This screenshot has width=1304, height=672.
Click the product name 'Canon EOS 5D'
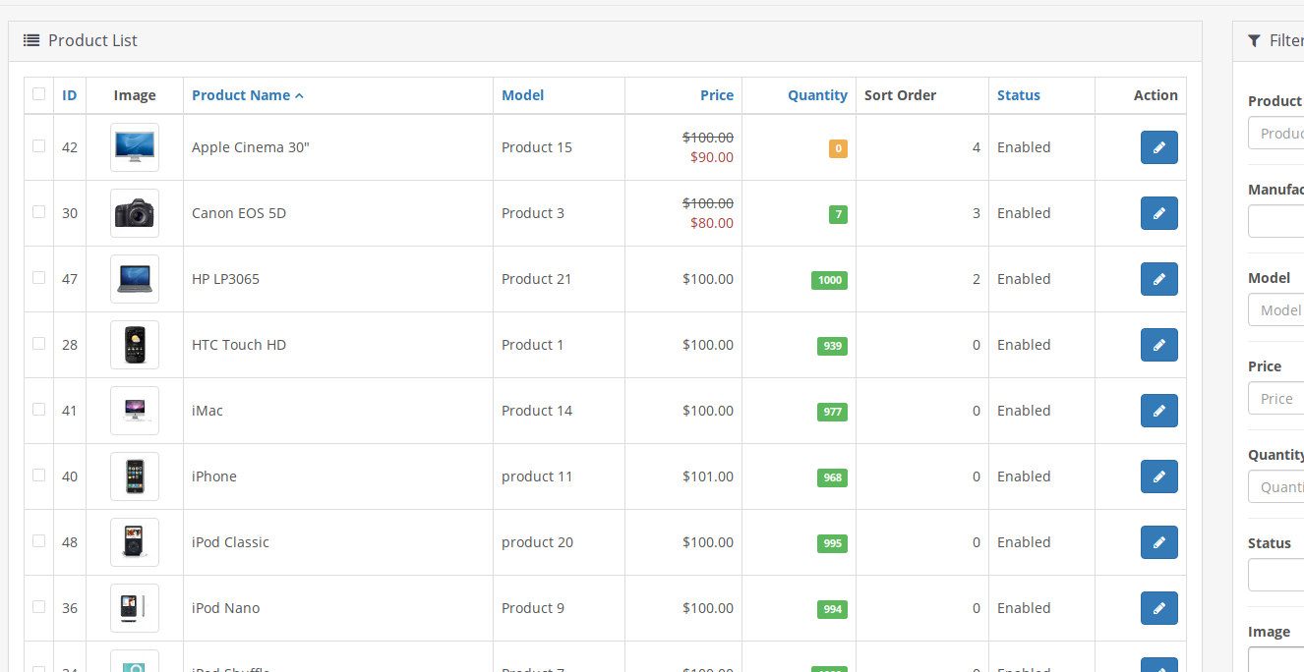coord(239,213)
